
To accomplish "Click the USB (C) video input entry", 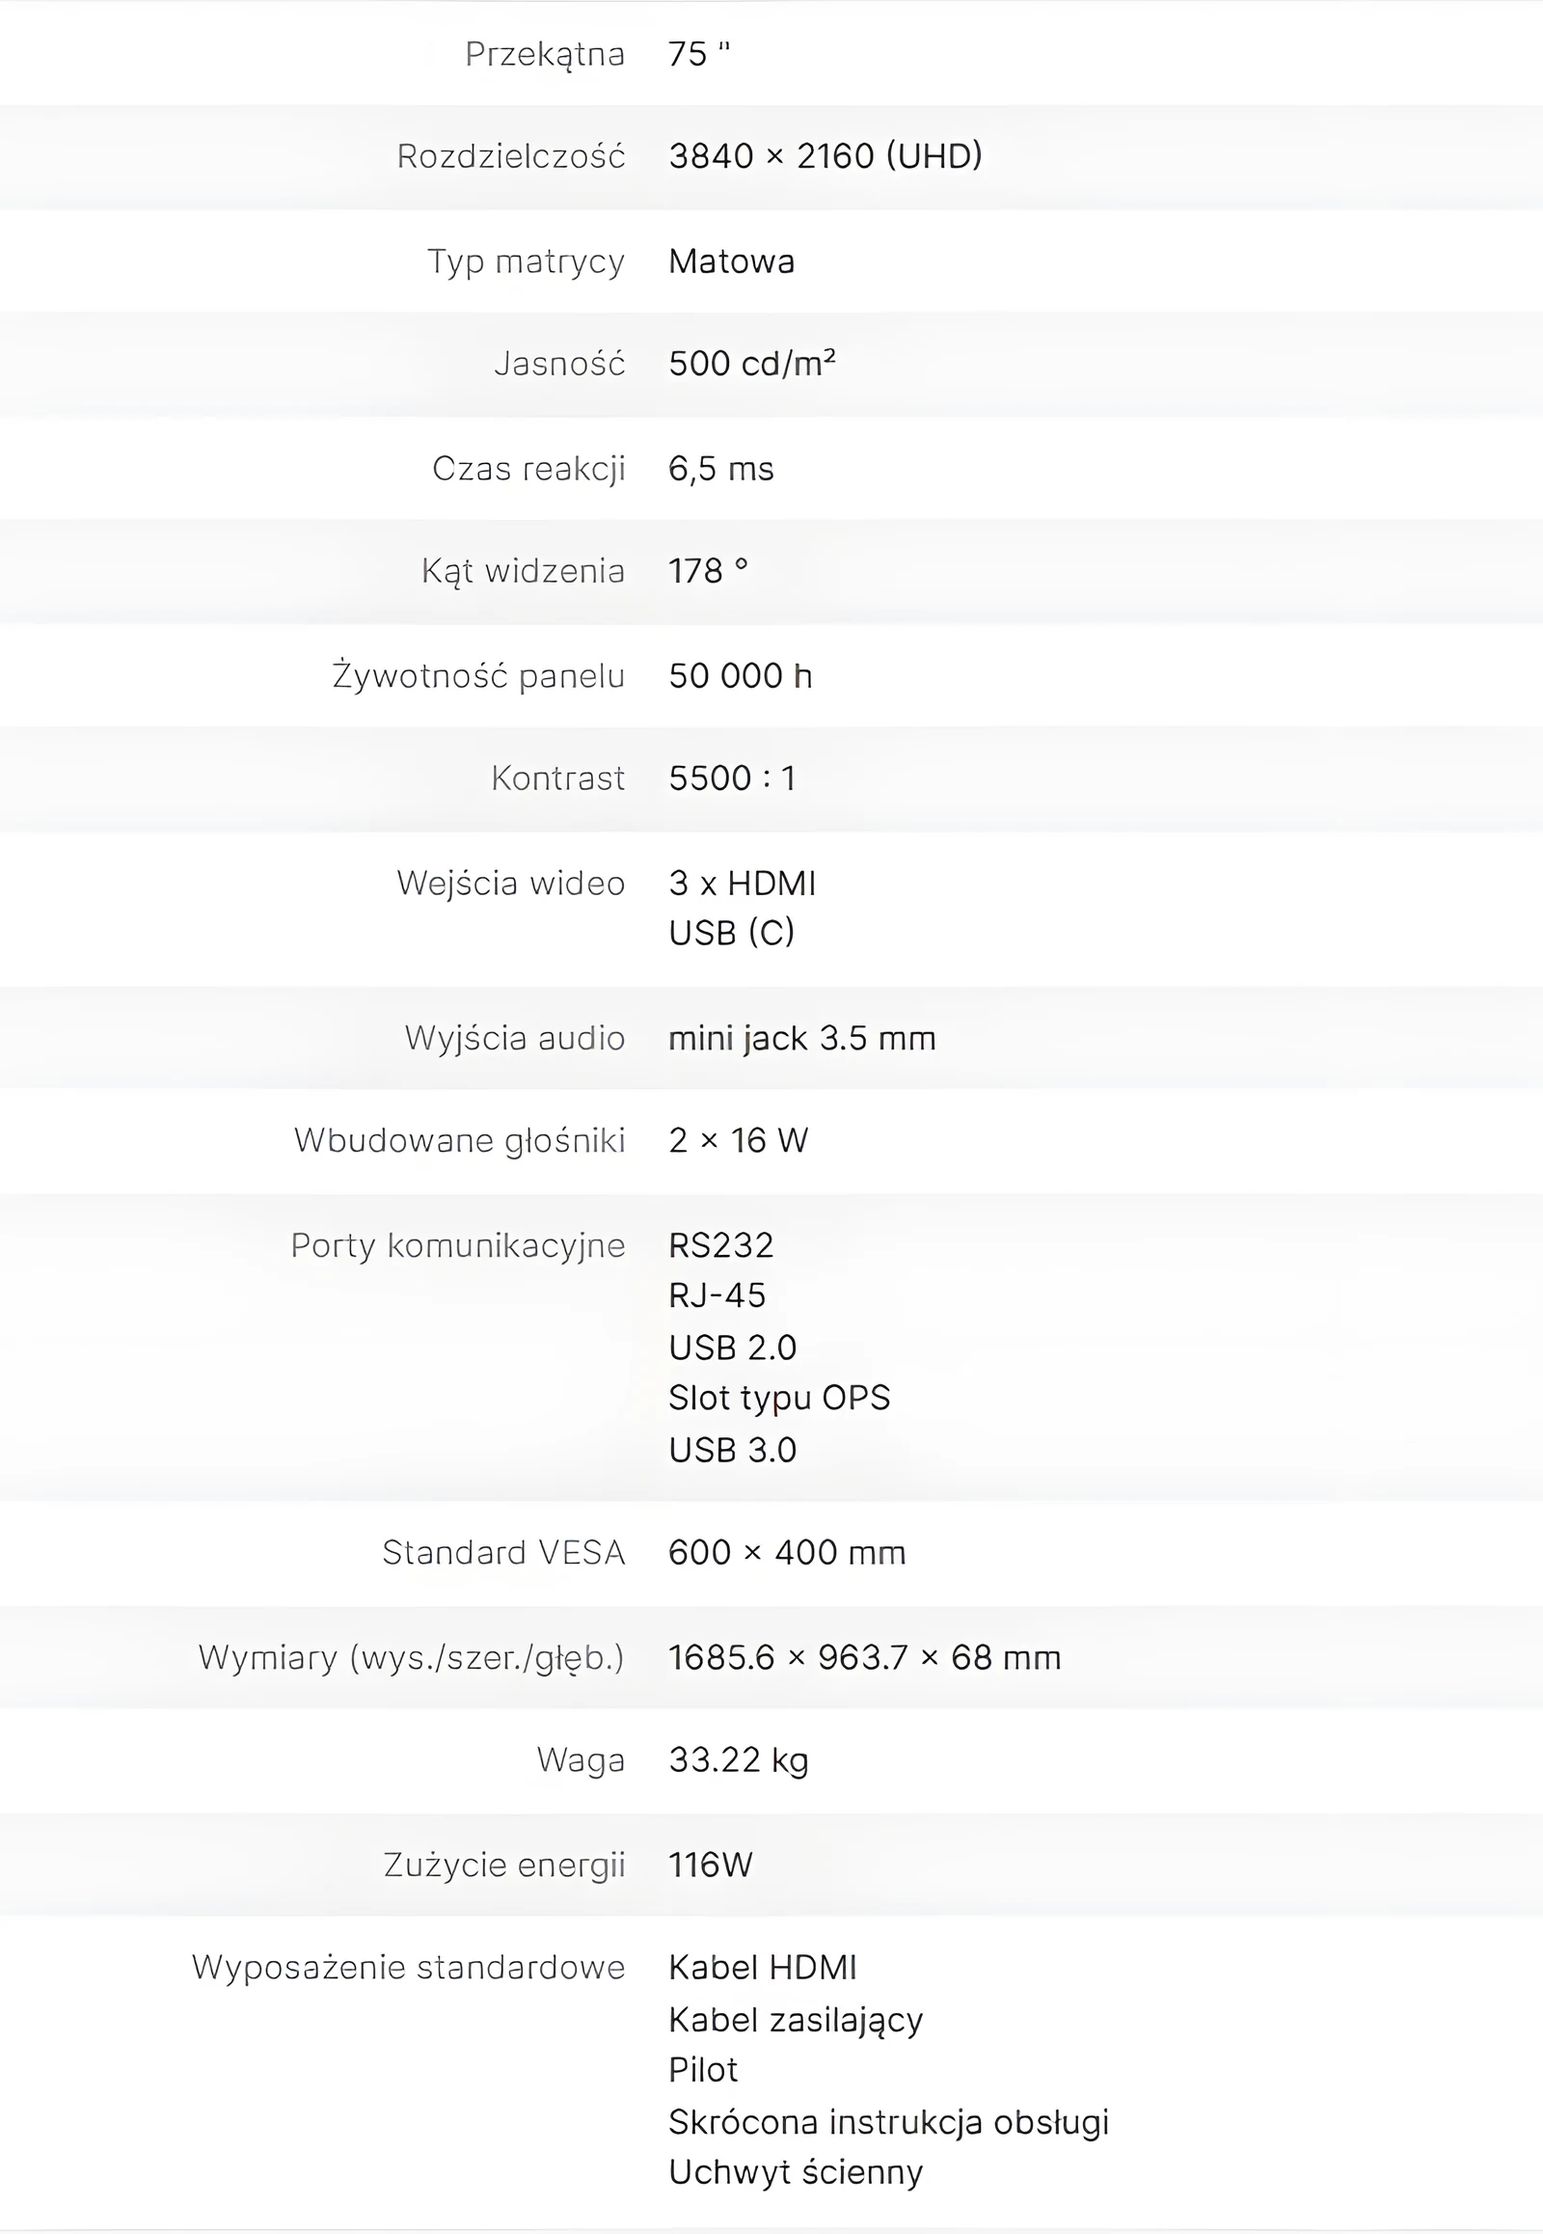I will (x=732, y=933).
